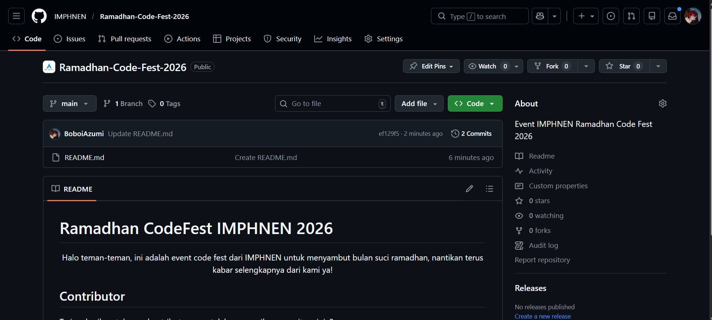712x320 pixels.
Task: Open the Issues inbox icon in header
Action: [x=611, y=16]
